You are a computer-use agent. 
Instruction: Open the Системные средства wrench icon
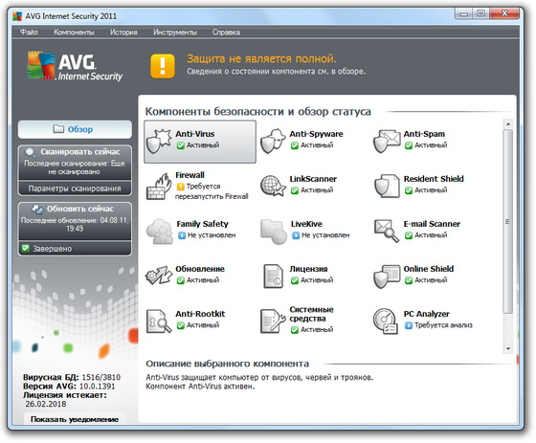coord(273,321)
